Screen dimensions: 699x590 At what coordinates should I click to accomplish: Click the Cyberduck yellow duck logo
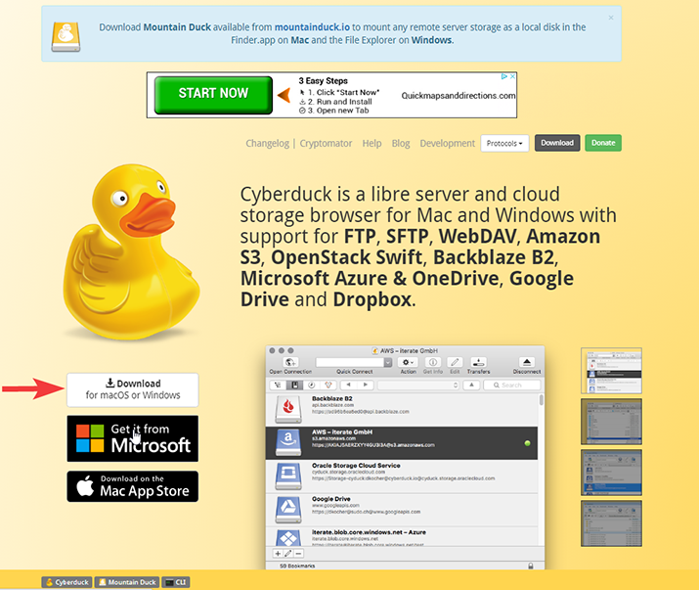(132, 252)
